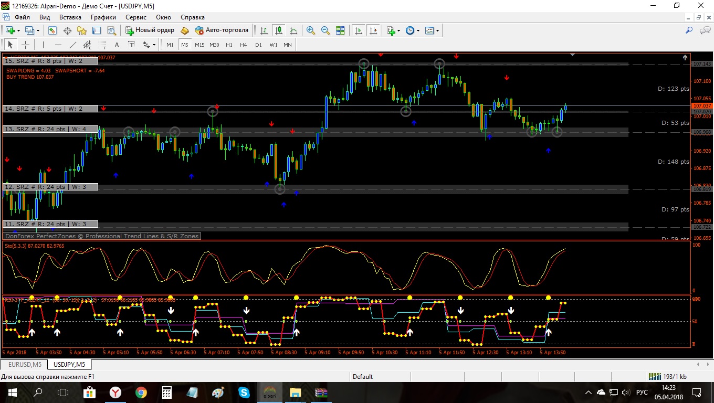
Task: Open the Файл menu
Action: coord(22,17)
